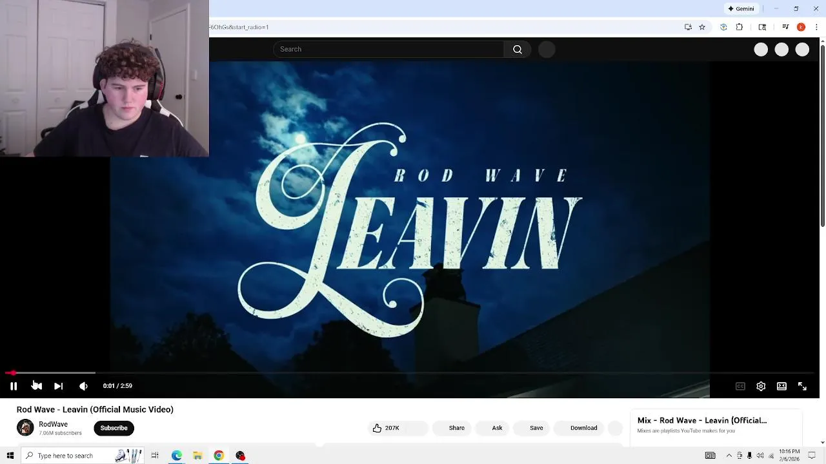This screenshot has width=826, height=464.
Task: Skip to the next video
Action: point(58,386)
